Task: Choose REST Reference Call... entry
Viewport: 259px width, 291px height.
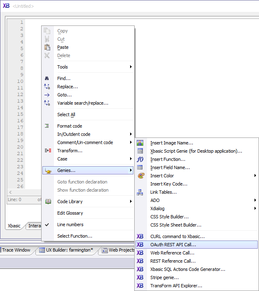Action: pos(197,261)
